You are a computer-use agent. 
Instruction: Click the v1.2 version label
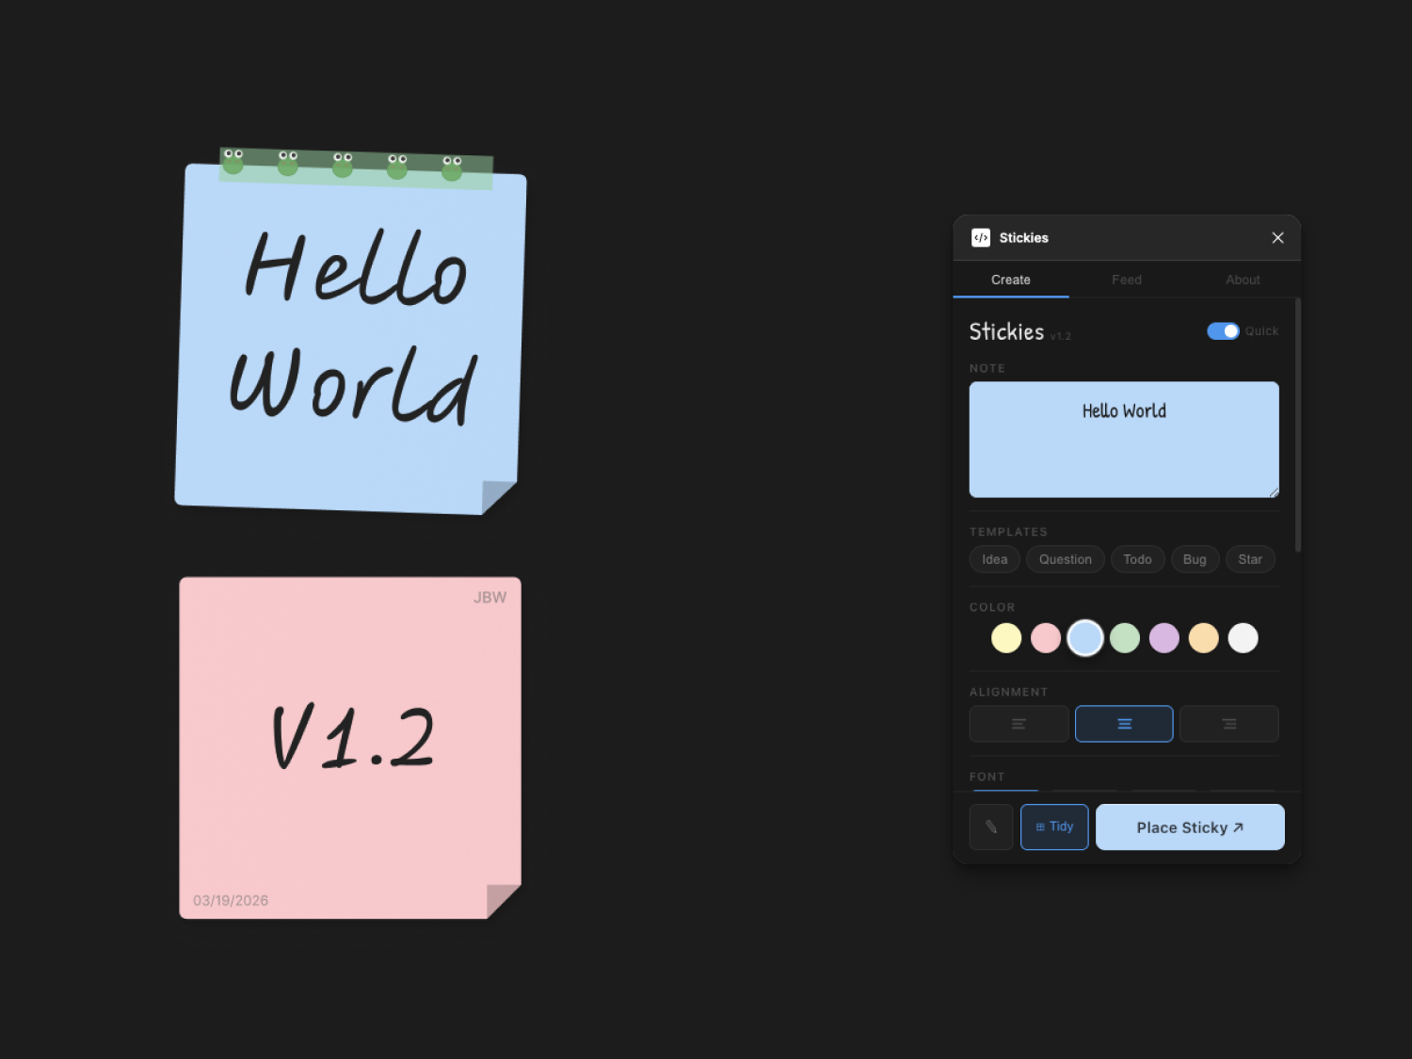point(1061,336)
